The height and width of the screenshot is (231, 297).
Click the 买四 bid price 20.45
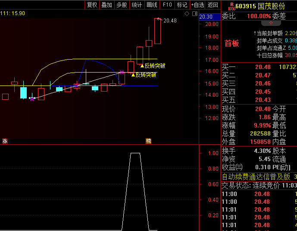point(263,92)
